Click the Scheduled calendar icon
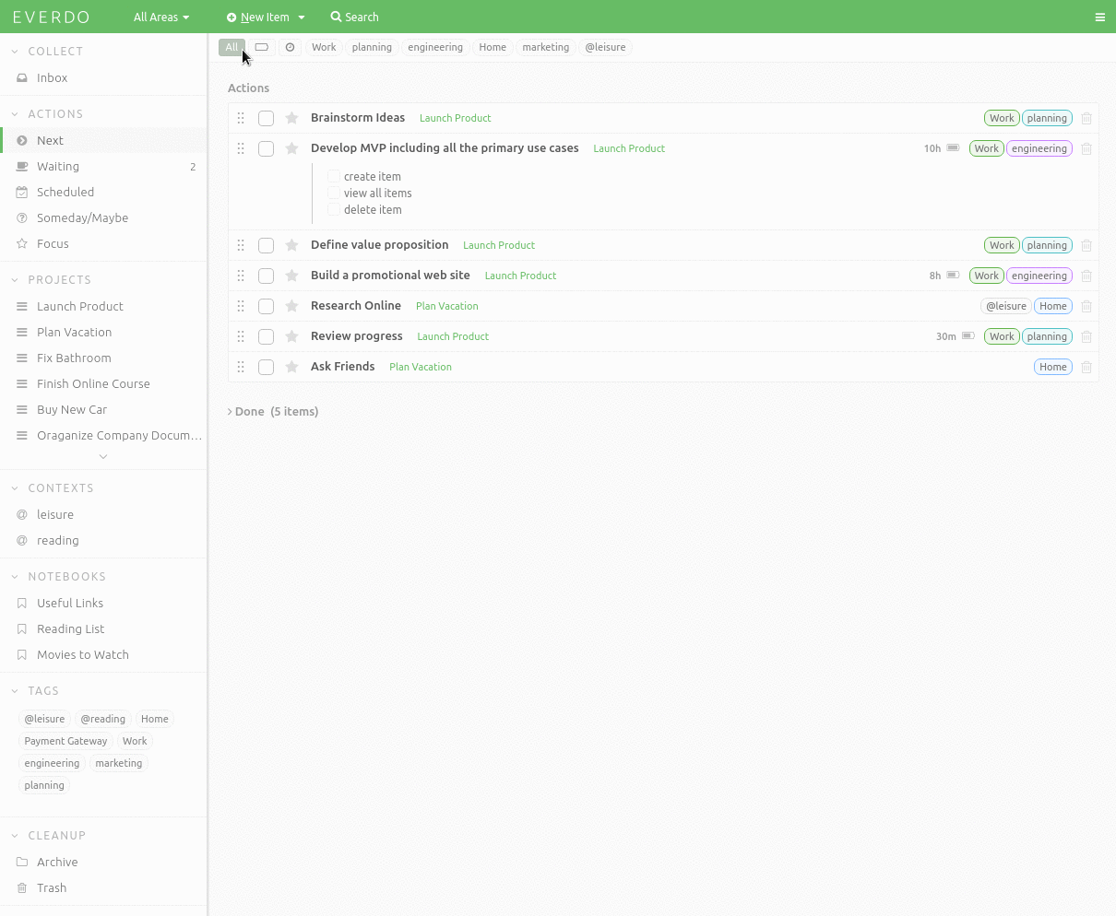Screen dimensions: 1116x916 click(21, 192)
